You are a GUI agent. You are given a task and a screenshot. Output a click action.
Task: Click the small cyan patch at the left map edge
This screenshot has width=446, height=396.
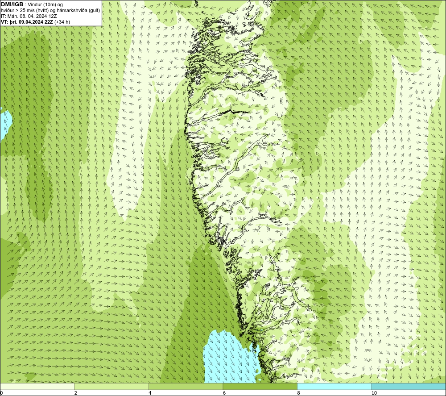(5, 124)
